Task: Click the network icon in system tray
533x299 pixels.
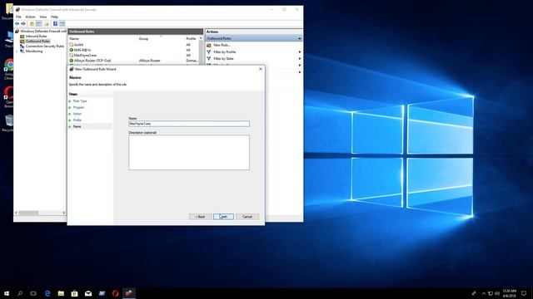Action: tap(491, 293)
